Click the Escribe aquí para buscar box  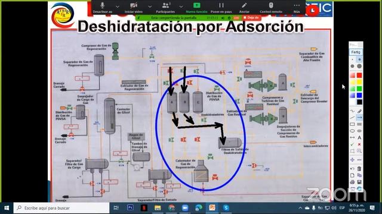coord(61,208)
